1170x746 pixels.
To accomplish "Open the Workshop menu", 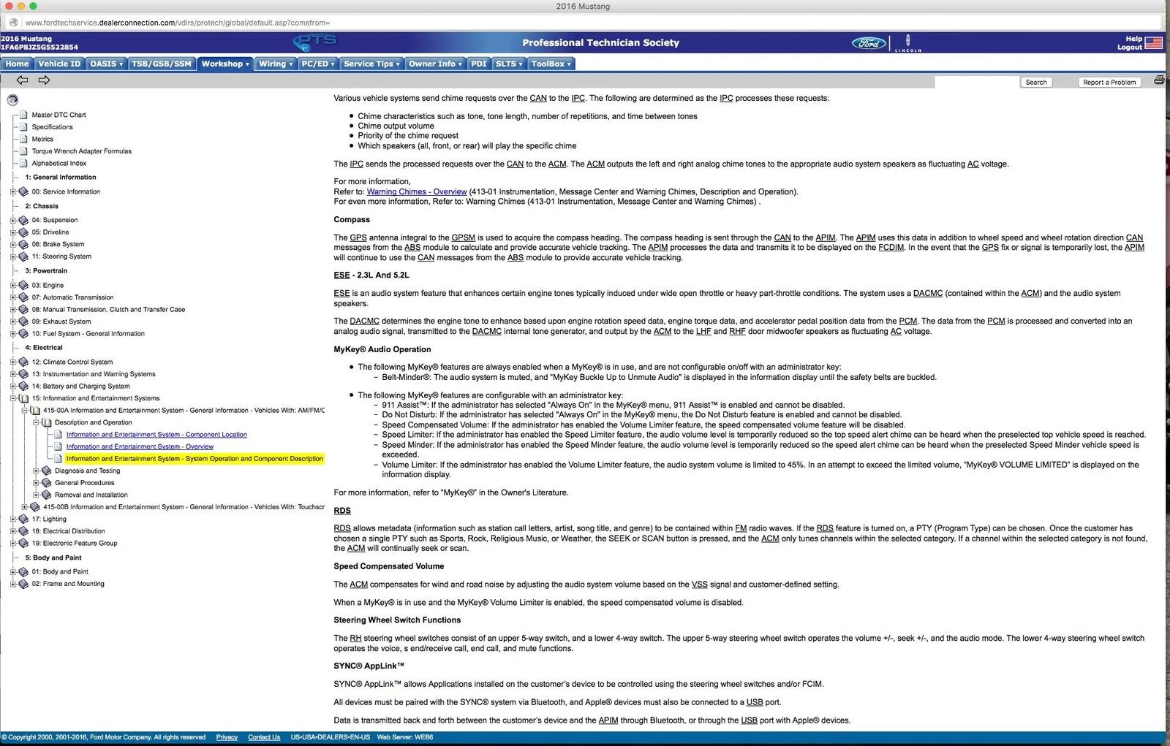I will tap(225, 64).
